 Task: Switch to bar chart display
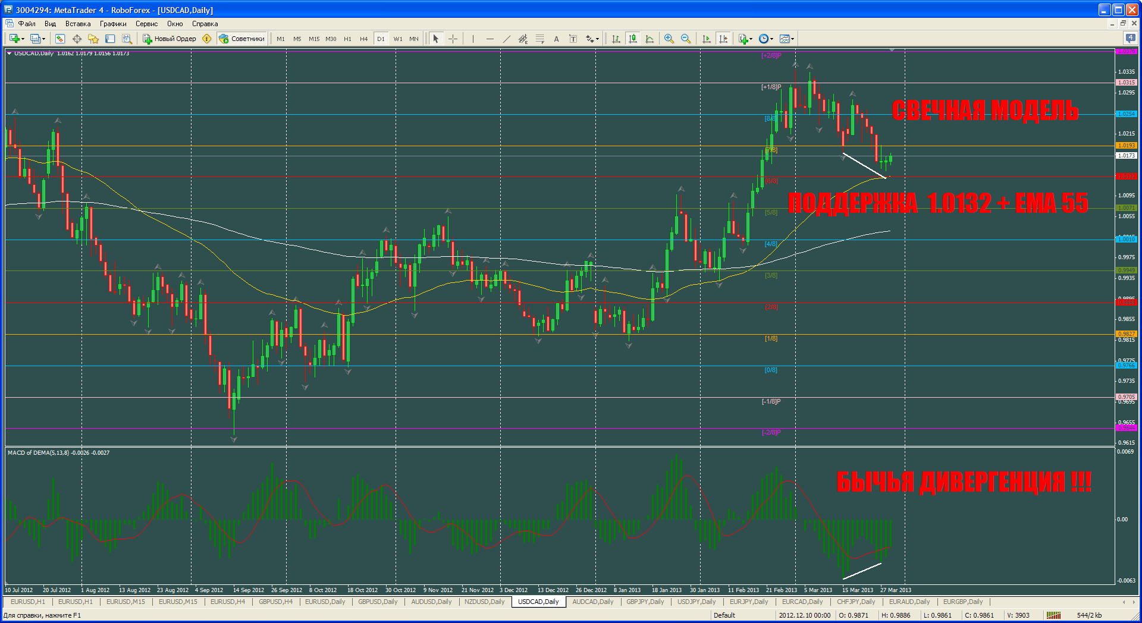coord(616,39)
